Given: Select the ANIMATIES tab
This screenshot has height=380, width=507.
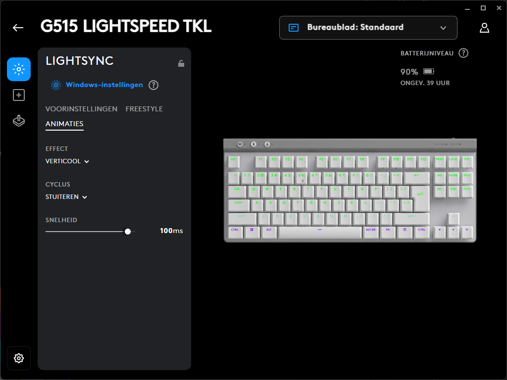Looking at the screenshot, I should (64, 124).
